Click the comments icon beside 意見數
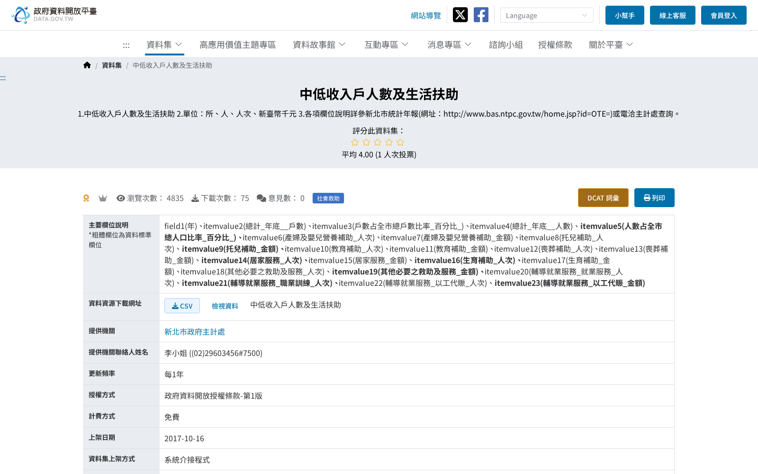Screen dimensions: 758x474 (x=262, y=198)
